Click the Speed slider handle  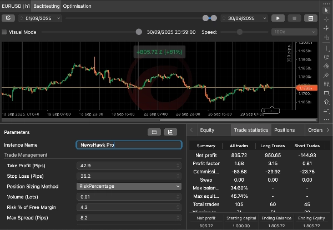(x=239, y=32)
